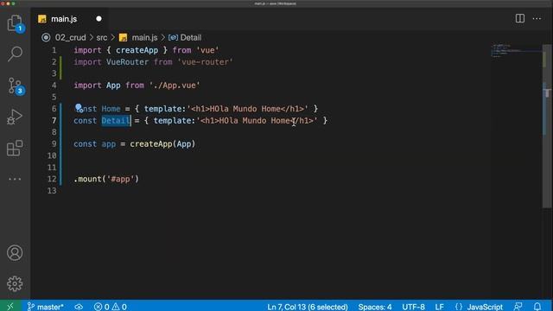Screen dimensions: 553x311
Task: Open Go to Line from Ln 7, Col 13
Action: click(x=308, y=307)
